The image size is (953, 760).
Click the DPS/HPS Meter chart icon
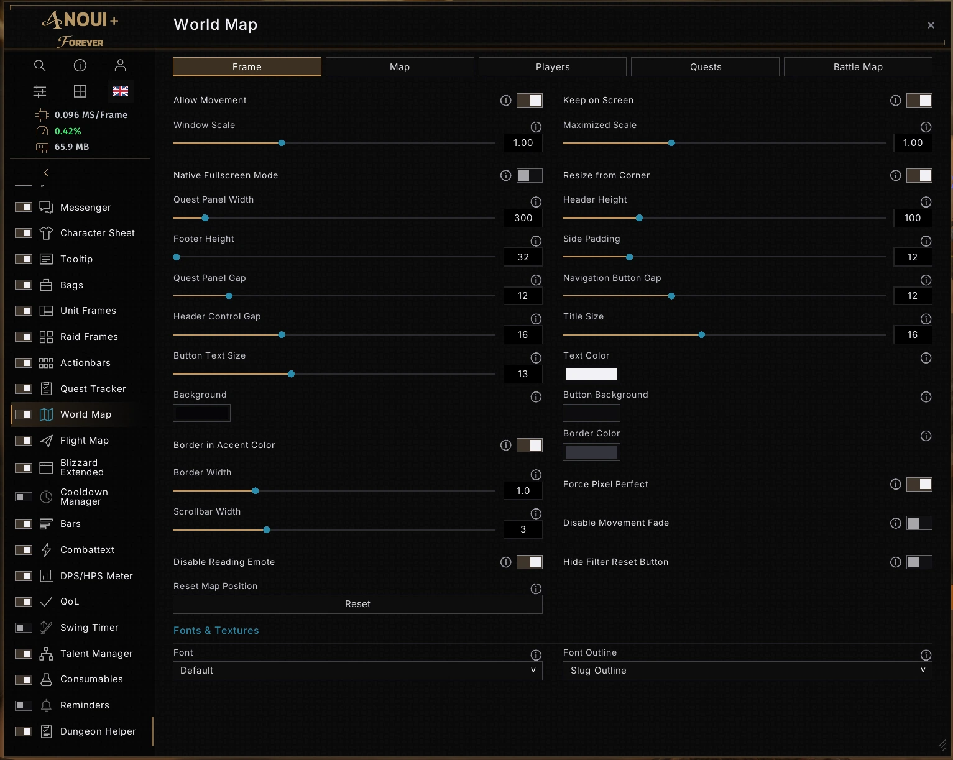(46, 576)
